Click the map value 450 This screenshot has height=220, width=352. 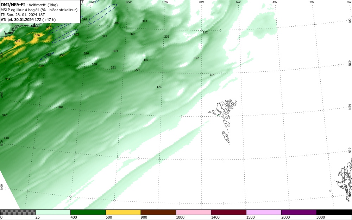(62, 55)
